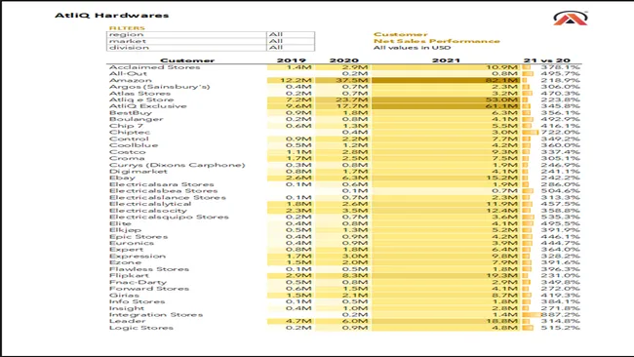Select the Atliq e Store customer name
Viewport: 634px width, 357px height.
pos(141,99)
